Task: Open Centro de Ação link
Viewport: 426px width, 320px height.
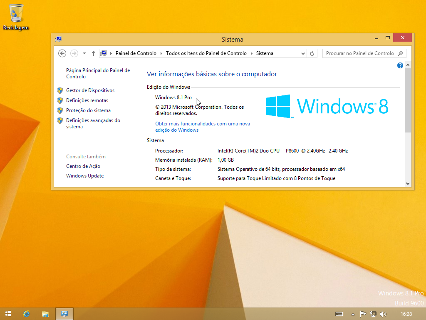Action: click(83, 166)
